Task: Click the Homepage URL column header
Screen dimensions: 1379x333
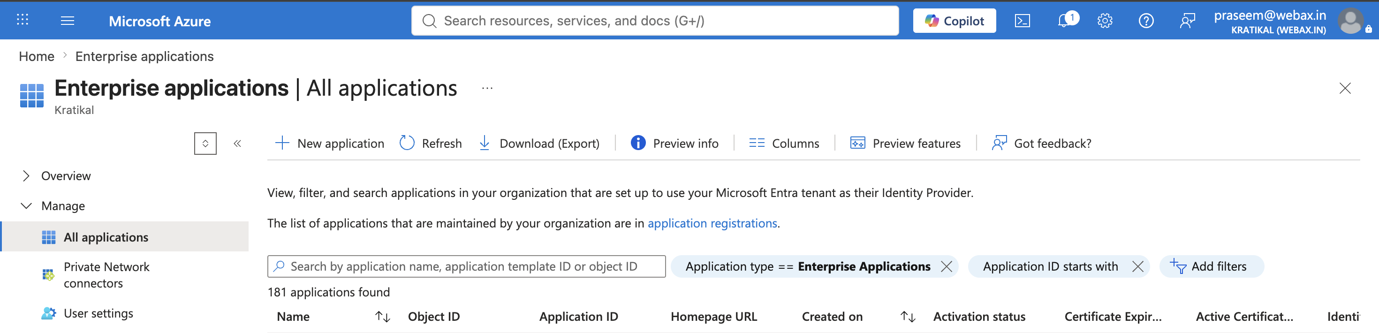Action: point(713,317)
